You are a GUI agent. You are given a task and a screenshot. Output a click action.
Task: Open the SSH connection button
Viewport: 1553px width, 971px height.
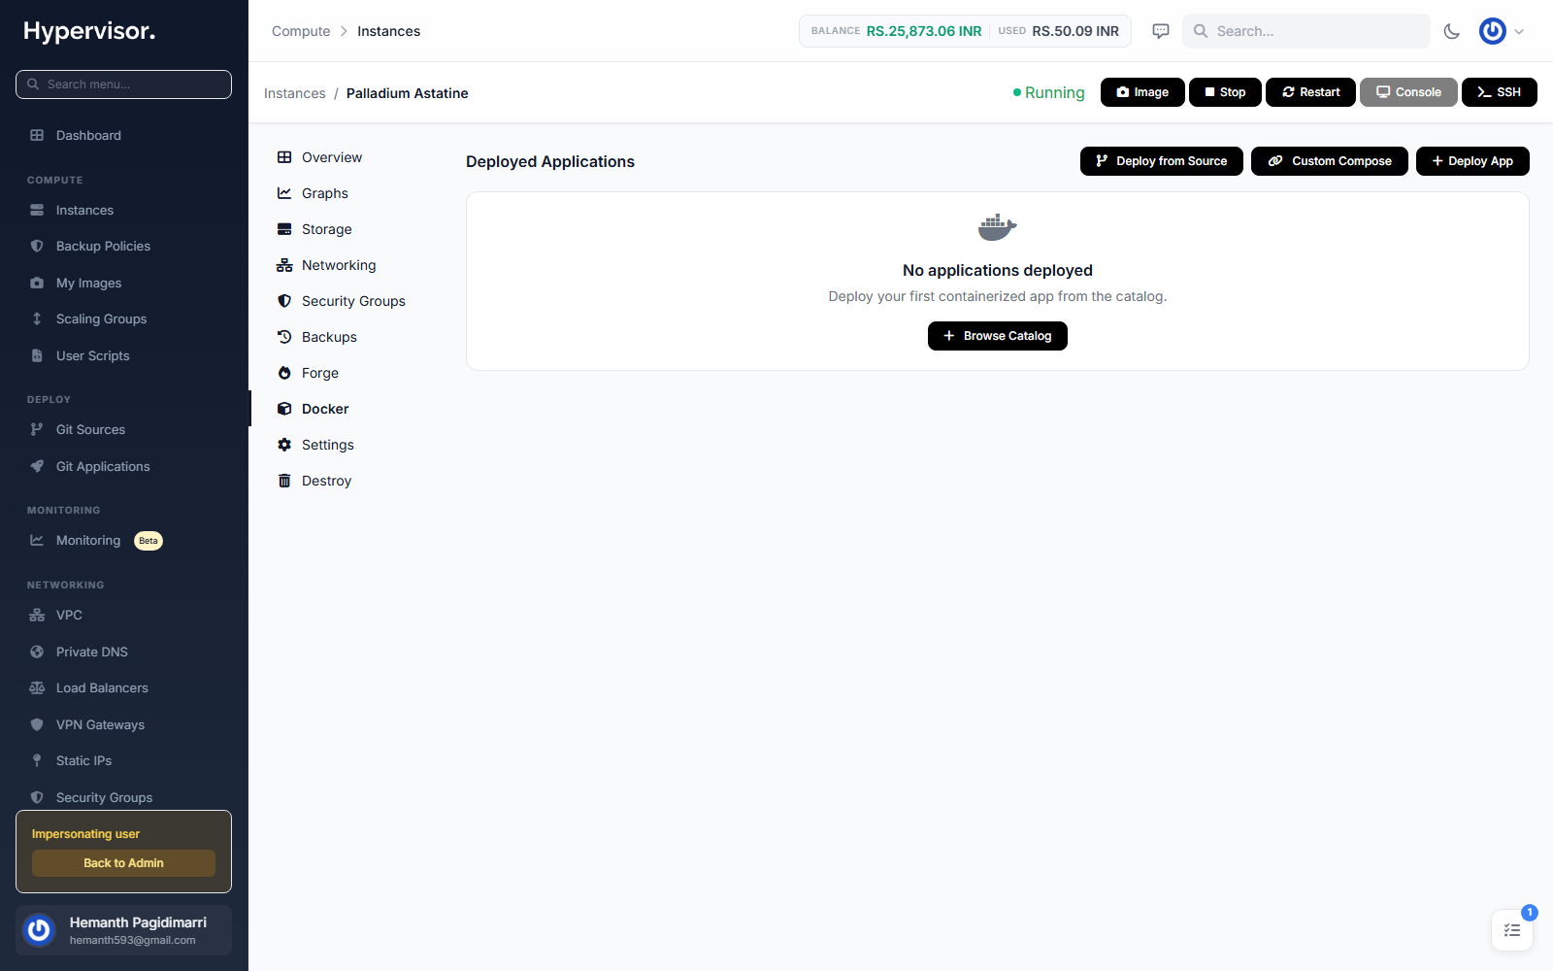click(1500, 92)
